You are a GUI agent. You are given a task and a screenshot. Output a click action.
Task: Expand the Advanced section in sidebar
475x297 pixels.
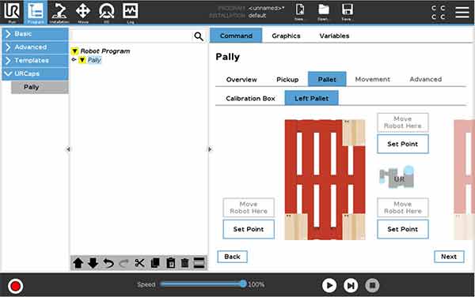35,47
